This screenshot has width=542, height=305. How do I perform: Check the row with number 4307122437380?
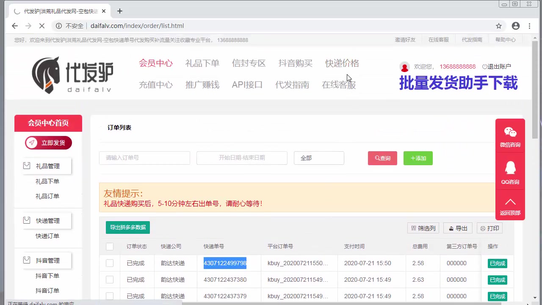tap(110, 280)
